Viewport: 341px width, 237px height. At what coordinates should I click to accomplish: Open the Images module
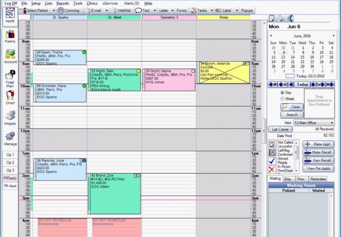(10, 118)
